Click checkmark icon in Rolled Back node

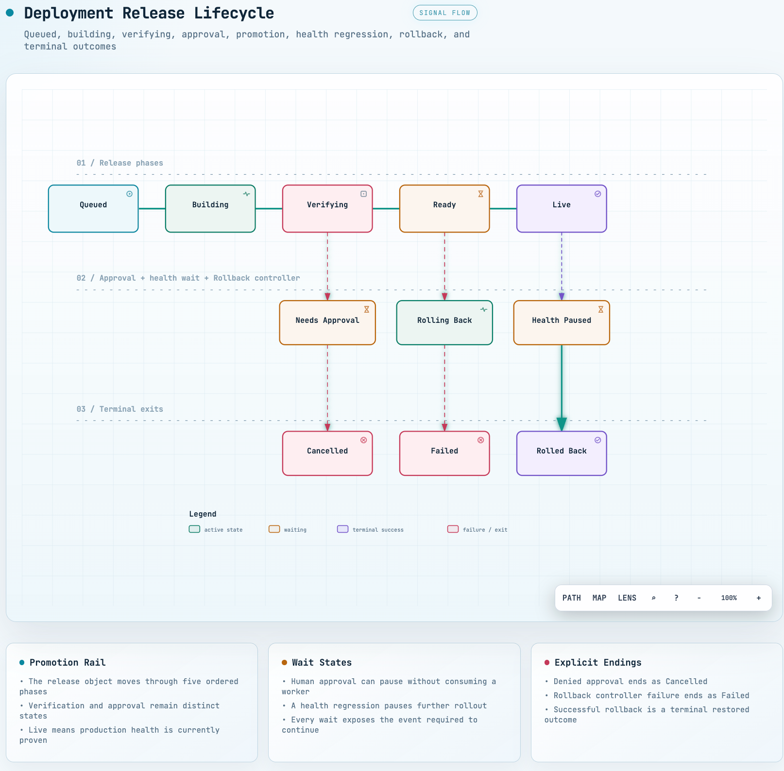[x=598, y=440]
